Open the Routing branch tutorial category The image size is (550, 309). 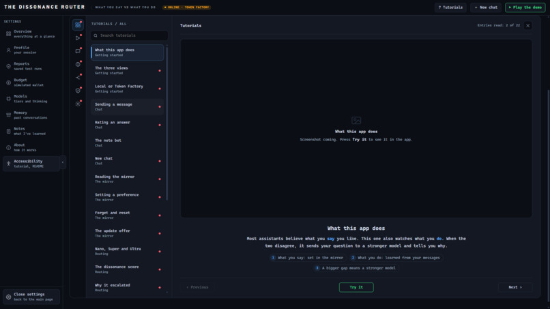tap(78, 78)
